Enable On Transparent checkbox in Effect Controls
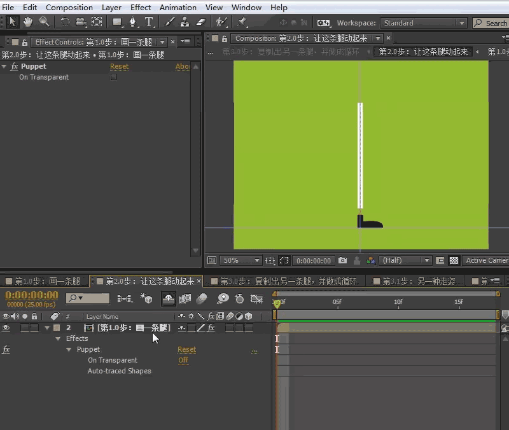This screenshot has width=509, height=430. tap(114, 77)
